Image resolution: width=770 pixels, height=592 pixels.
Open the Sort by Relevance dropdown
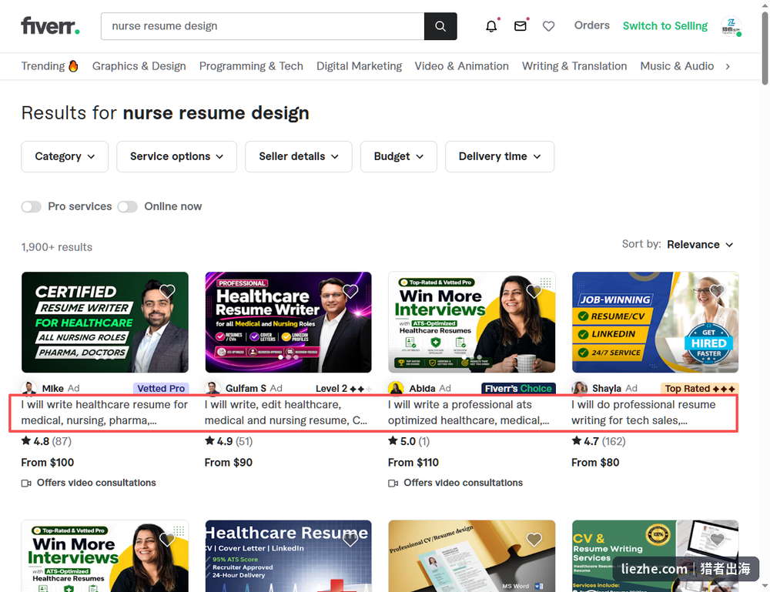point(700,245)
